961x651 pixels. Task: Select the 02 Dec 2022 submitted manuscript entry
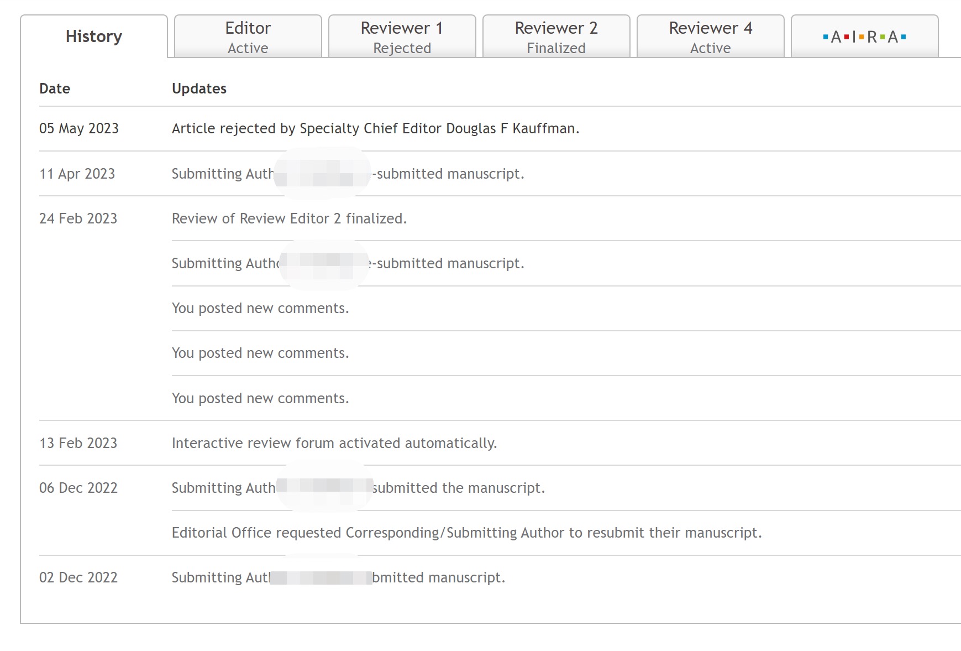click(x=338, y=577)
